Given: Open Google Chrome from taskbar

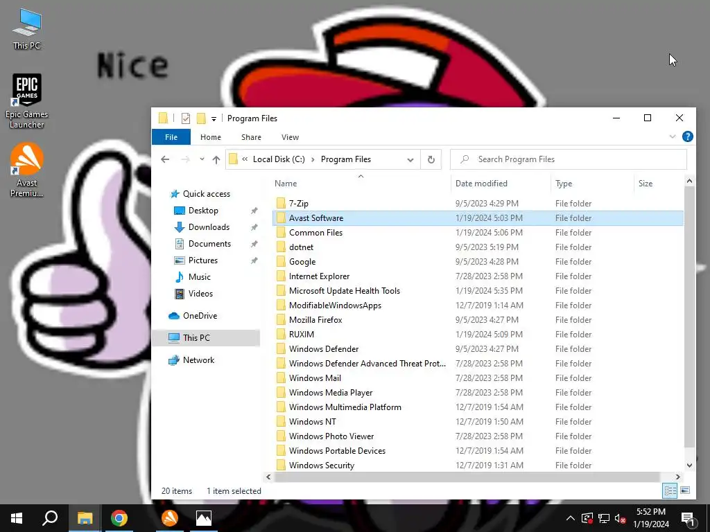Looking at the screenshot, I should 119,518.
